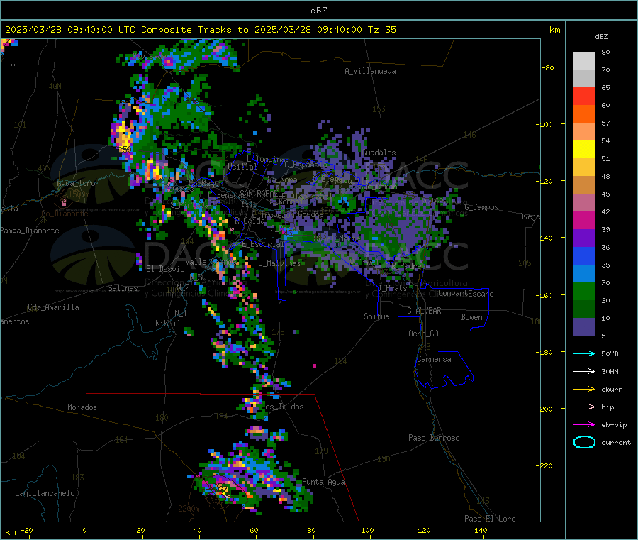Click the A_Villanueva map label
This screenshot has height=540, width=638.
point(370,71)
